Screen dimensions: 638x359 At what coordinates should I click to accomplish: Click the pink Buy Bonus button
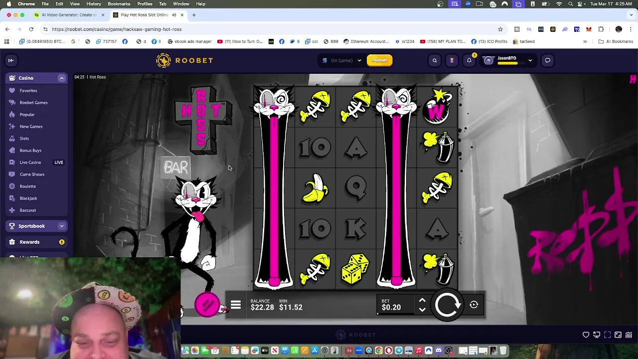(x=207, y=304)
